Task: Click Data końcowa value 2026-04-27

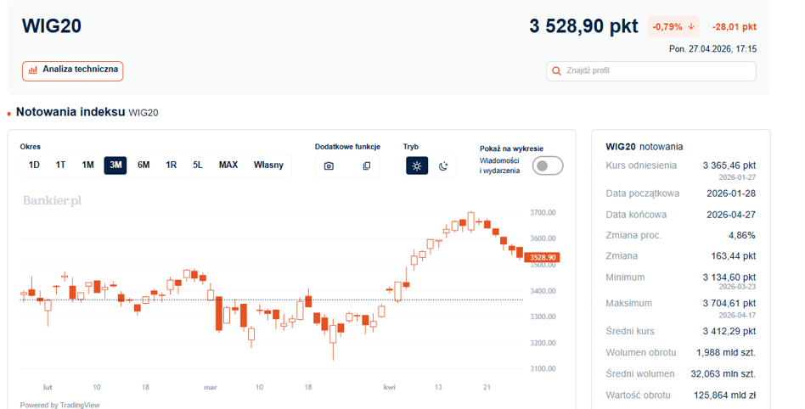Action: coord(731,215)
